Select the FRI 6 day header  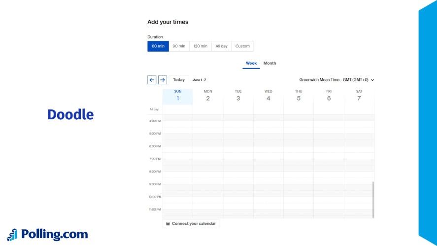(x=329, y=95)
